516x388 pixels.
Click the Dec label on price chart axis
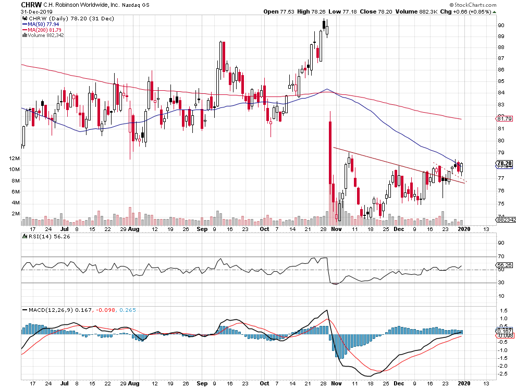click(399, 229)
